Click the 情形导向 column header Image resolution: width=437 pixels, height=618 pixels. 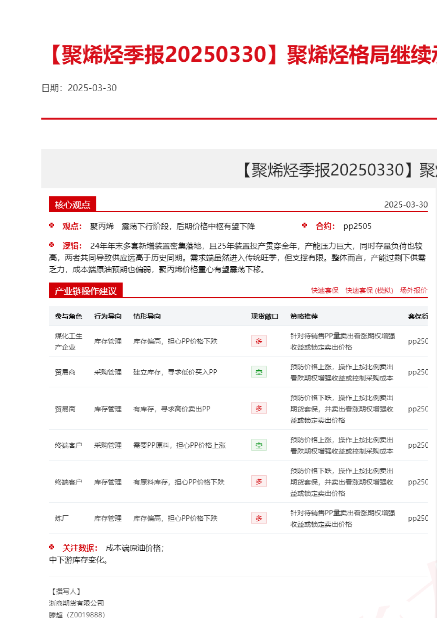(x=147, y=316)
